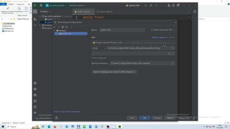Open PyCharm from the Windows taskbar
The height and width of the screenshot is (129, 230).
[120, 126]
